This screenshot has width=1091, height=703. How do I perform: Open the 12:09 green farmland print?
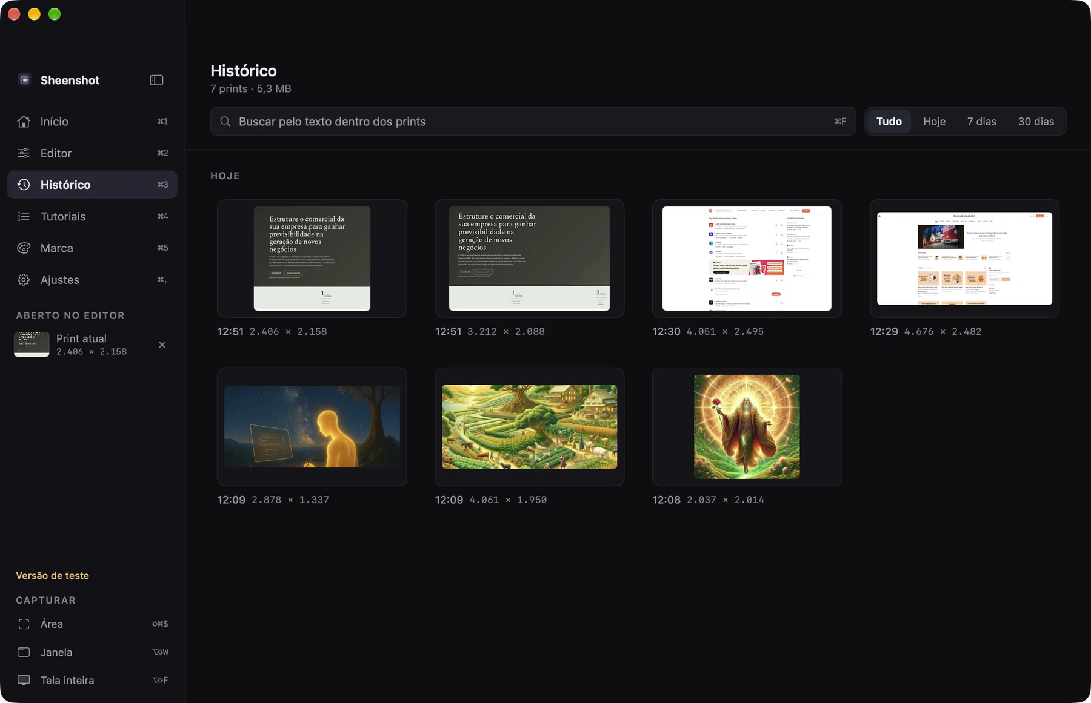(x=529, y=427)
